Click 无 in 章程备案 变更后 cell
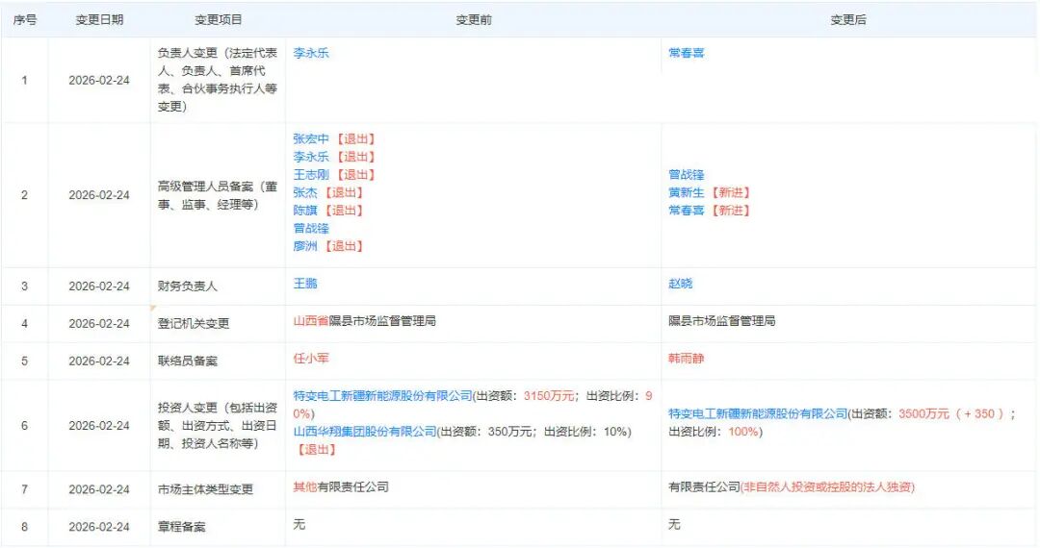This screenshot has width=1040, height=548. 674,524
